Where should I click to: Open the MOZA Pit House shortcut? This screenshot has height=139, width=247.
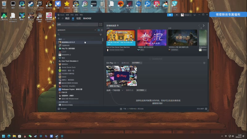tap(94, 6)
